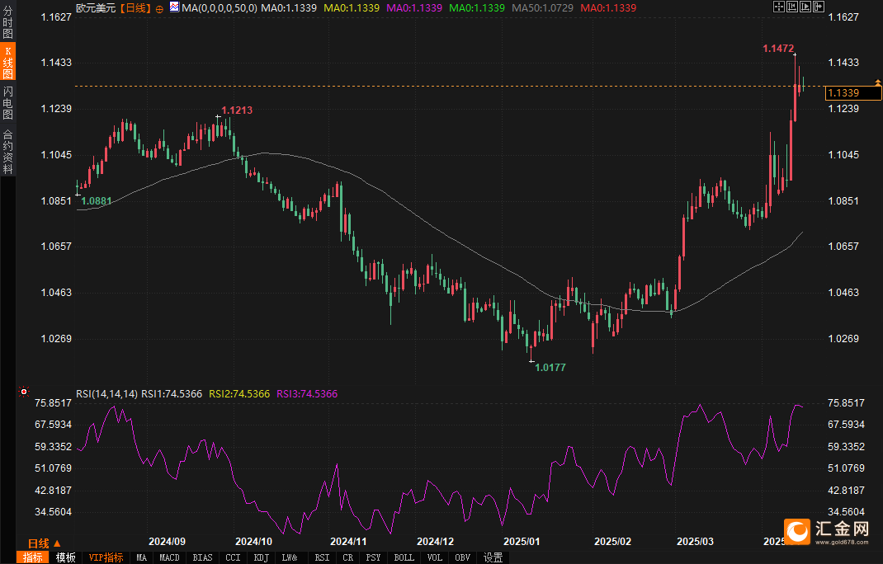Expand the 日线 period selector
The height and width of the screenshot is (564, 883).
pos(44,543)
